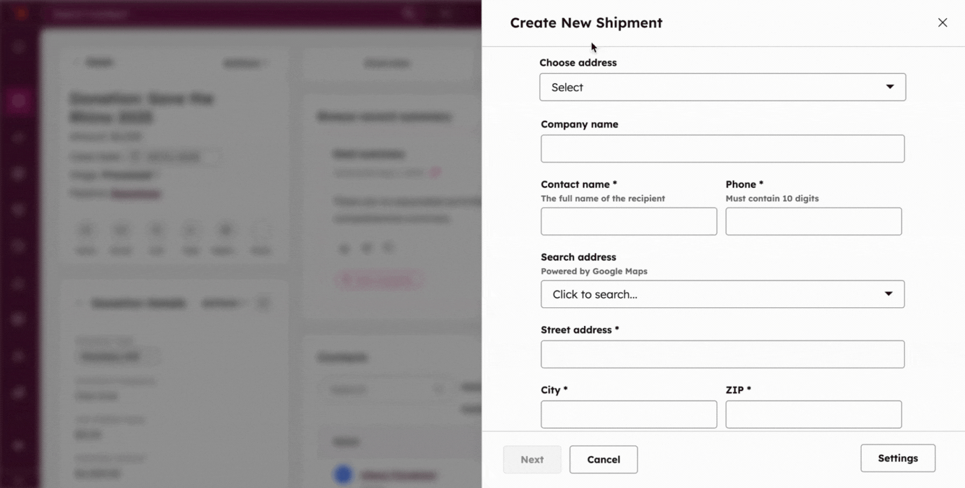This screenshot has width=965, height=488.
Task: Click the chevron on the Choose address selector
Action: (x=889, y=87)
